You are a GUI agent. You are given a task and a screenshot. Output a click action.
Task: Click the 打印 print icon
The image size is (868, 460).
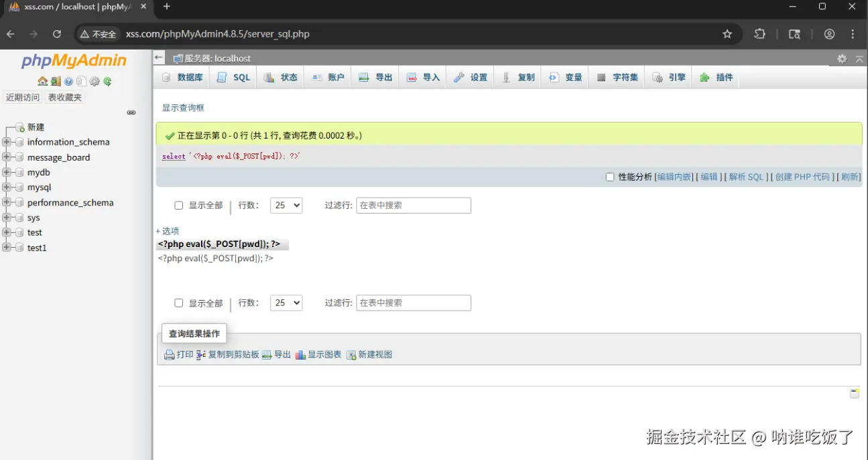click(x=170, y=355)
